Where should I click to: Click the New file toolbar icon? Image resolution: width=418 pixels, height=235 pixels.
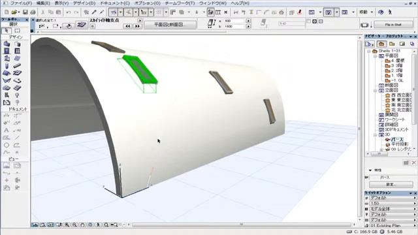pos(7,12)
